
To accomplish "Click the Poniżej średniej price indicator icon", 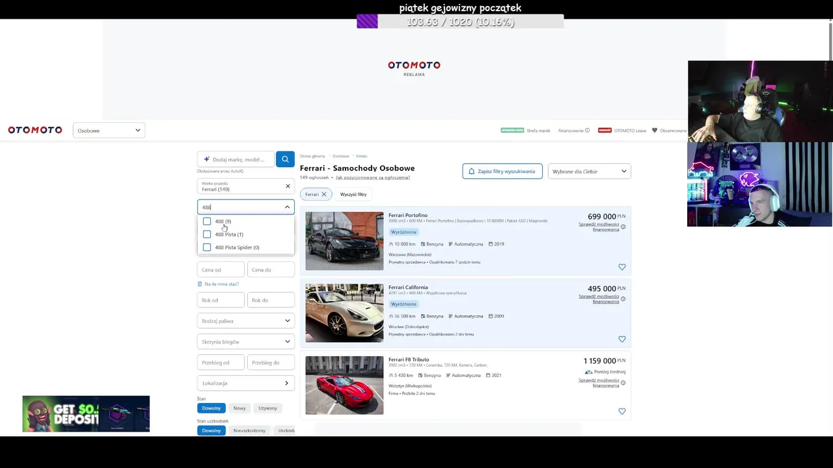I will coord(588,372).
